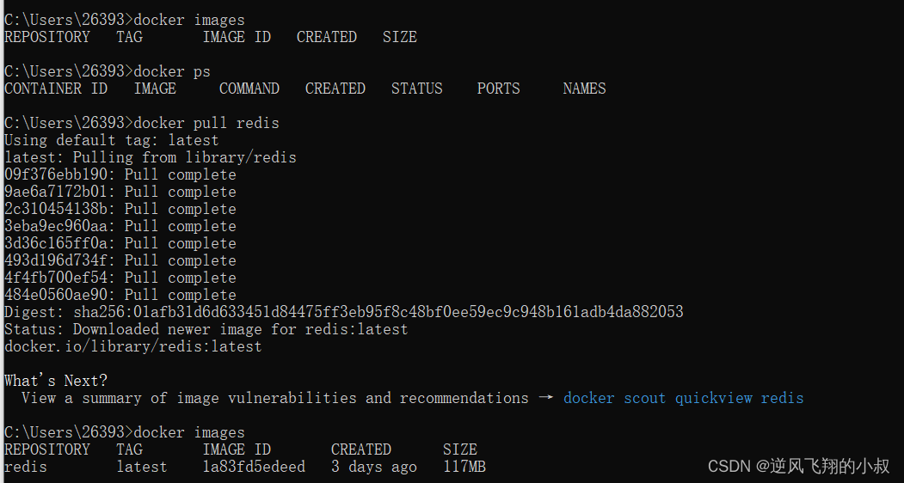Click the layer ID 09f376ebb190
904x483 pixels.
pyautogui.click(x=56, y=174)
